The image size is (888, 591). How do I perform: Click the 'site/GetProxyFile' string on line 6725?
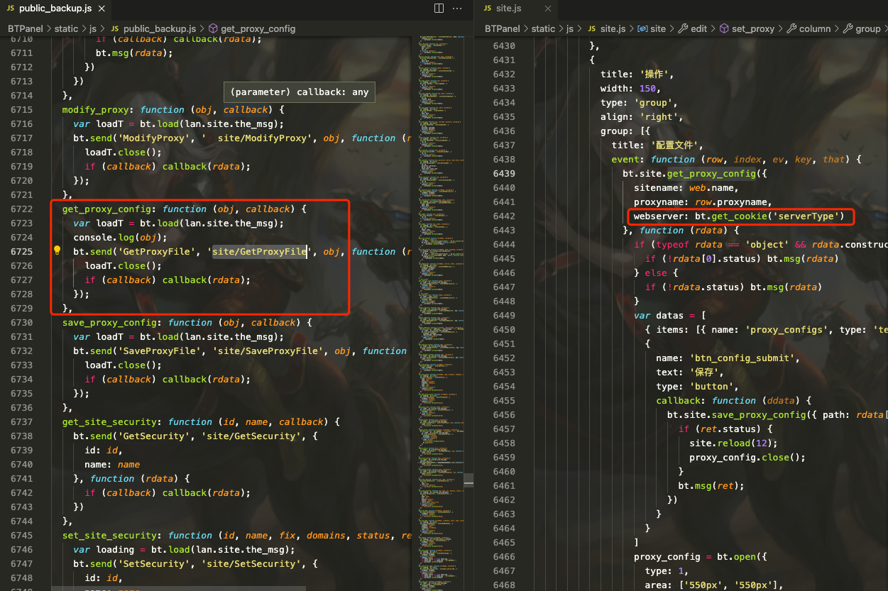point(260,252)
